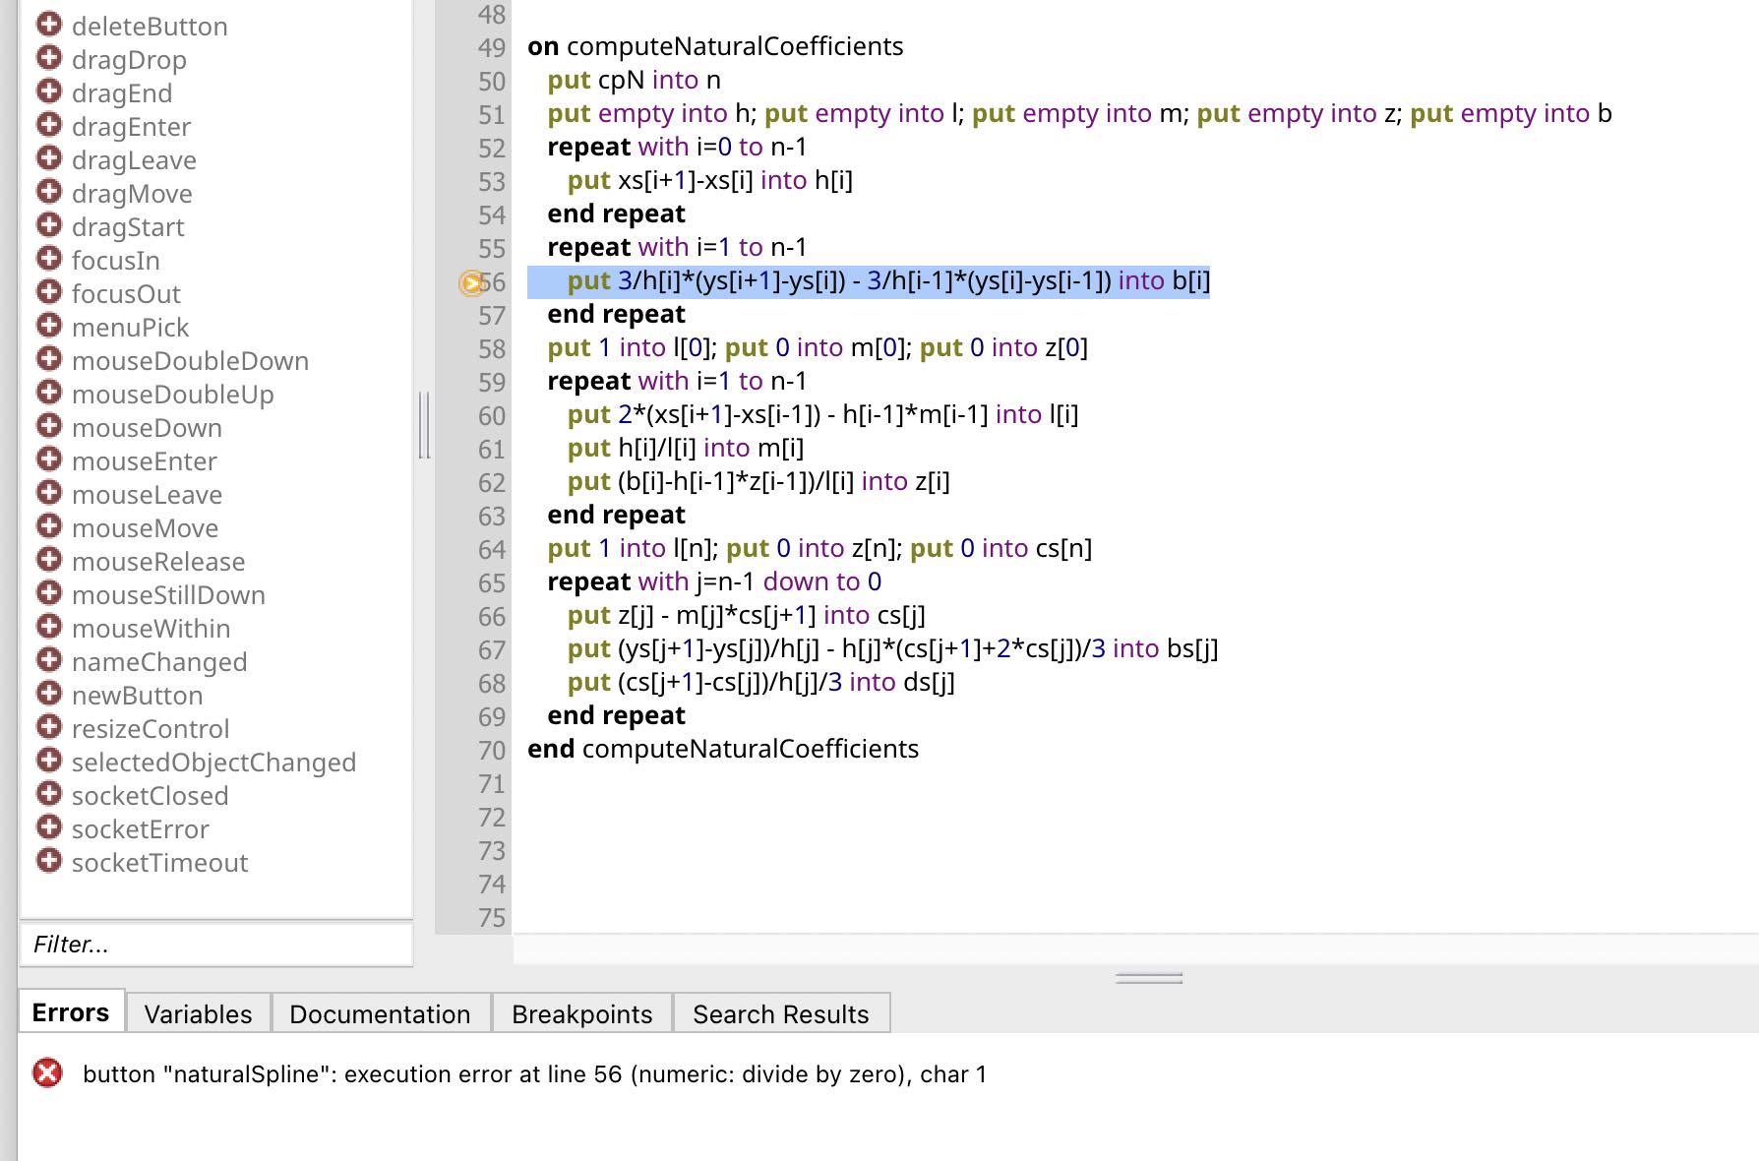Click the plus icon next to focusIn
The width and height of the screenshot is (1759, 1161).
pos(48,259)
